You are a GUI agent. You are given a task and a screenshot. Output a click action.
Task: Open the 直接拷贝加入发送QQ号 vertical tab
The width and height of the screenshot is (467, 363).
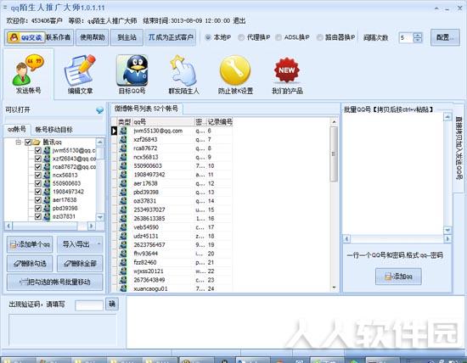pos(459,148)
